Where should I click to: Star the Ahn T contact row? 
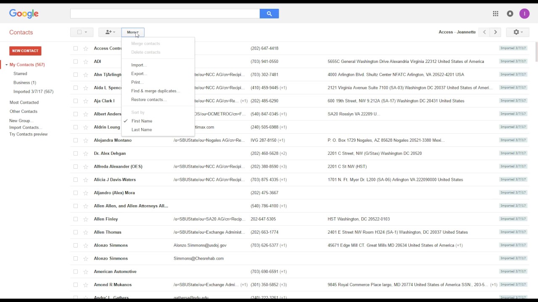coord(86,75)
